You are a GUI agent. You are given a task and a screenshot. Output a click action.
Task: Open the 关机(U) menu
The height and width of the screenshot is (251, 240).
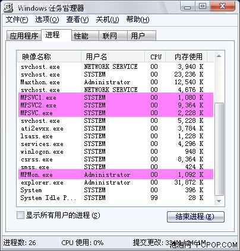[108, 20]
